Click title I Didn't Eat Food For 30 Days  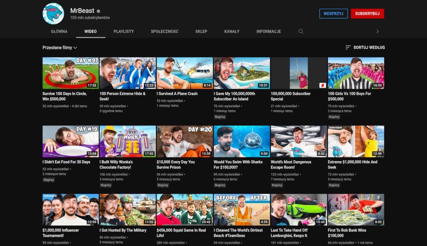(67, 162)
